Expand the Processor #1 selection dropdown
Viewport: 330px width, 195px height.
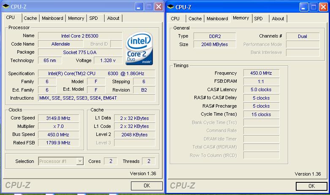[80, 161]
